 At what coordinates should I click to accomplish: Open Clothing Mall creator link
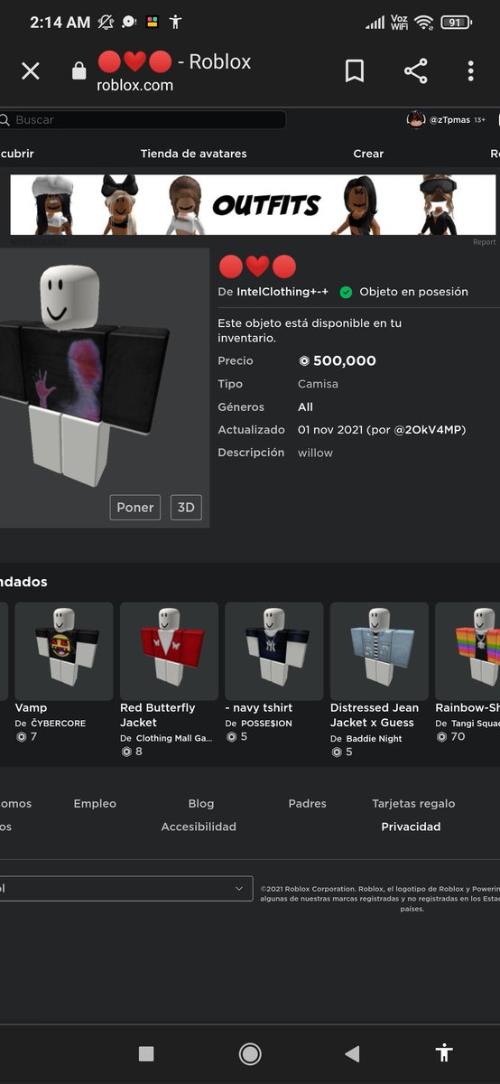click(x=174, y=738)
